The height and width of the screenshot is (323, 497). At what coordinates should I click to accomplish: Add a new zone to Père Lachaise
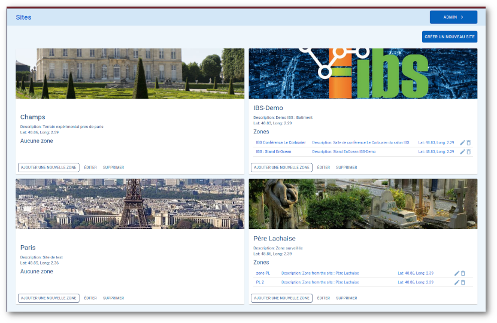[281, 298]
